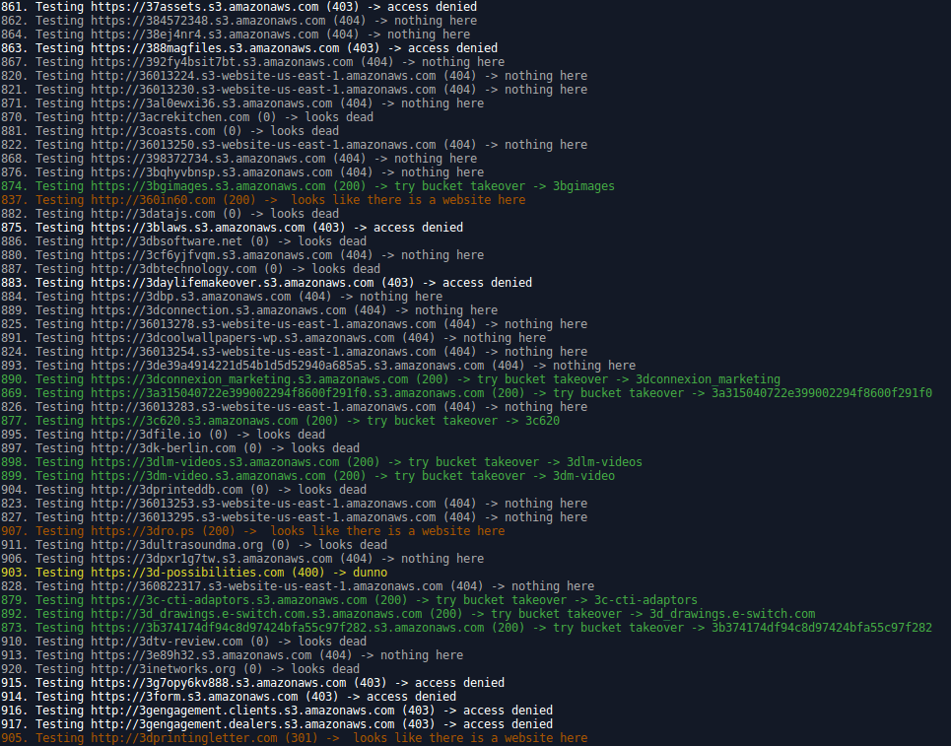Click the 3de39a4914221d54b1d5d52940a685a5 bucket line

318,366
